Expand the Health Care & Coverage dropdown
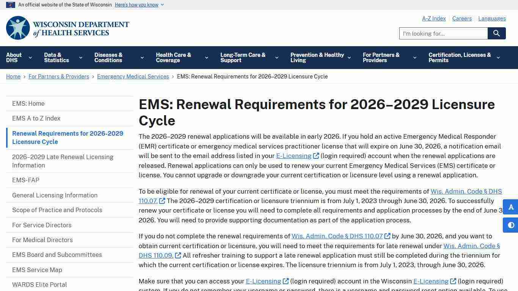Screen dimensions: 518x291 coord(206,57)
